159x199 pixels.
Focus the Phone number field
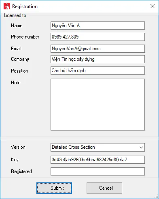pyautogui.click(x=98, y=37)
